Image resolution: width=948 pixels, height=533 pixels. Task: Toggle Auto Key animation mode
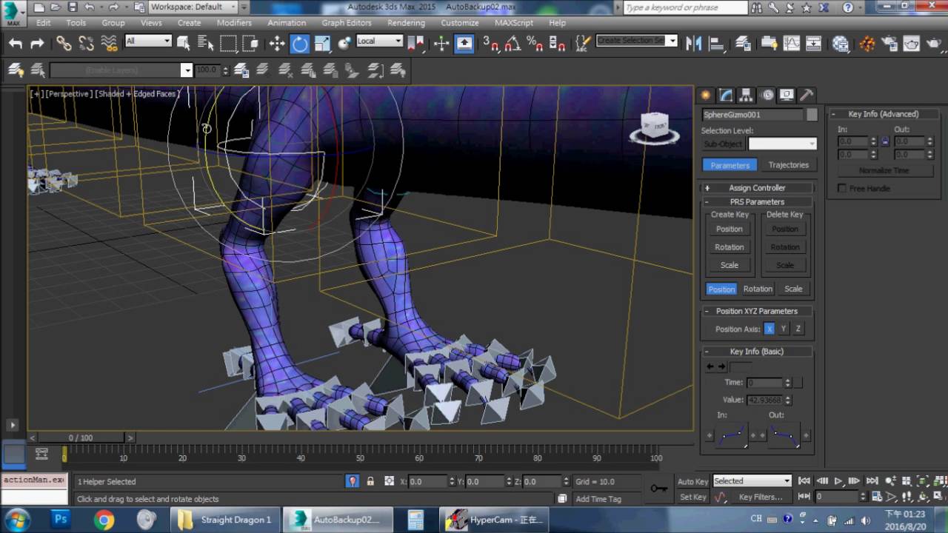click(693, 481)
